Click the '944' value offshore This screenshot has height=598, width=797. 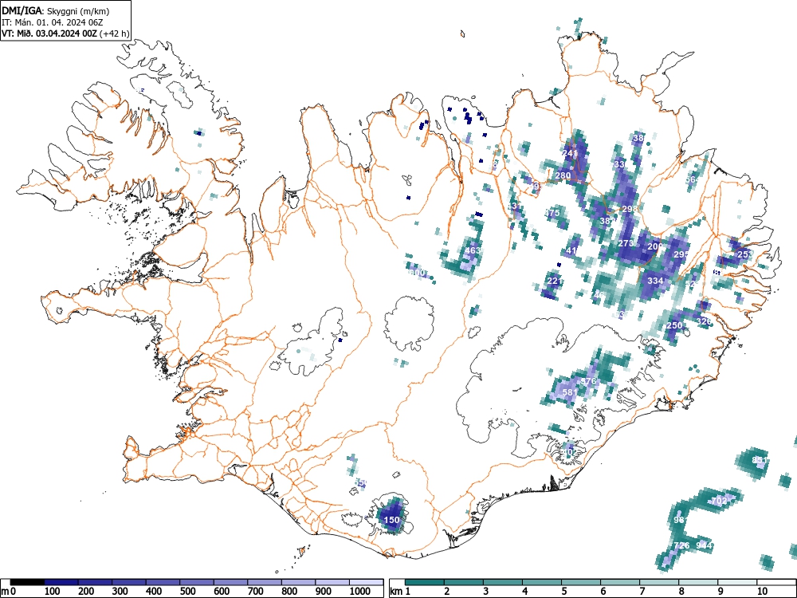coord(704,545)
